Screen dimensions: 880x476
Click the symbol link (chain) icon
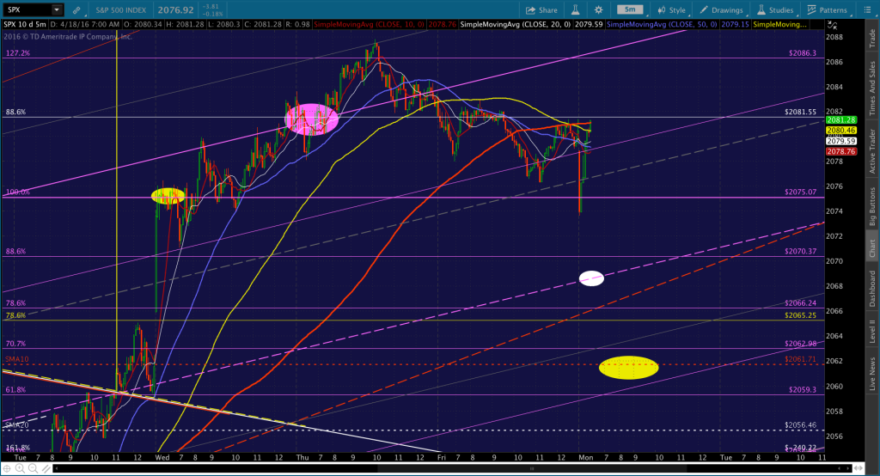pos(76,10)
